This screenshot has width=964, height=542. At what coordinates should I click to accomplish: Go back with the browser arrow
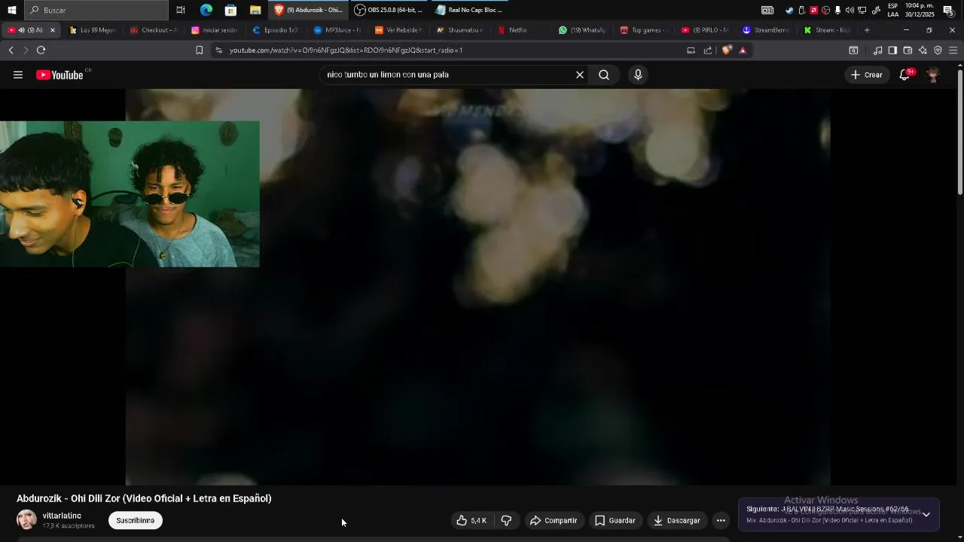click(x=11, y=50)
